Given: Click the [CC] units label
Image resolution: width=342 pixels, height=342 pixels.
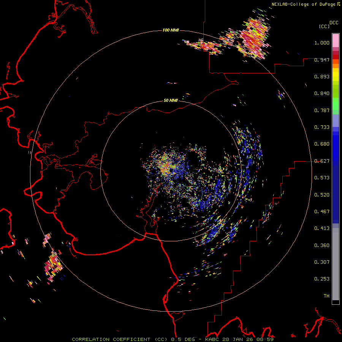Looking at the screenshot, I should click(324, 26).
